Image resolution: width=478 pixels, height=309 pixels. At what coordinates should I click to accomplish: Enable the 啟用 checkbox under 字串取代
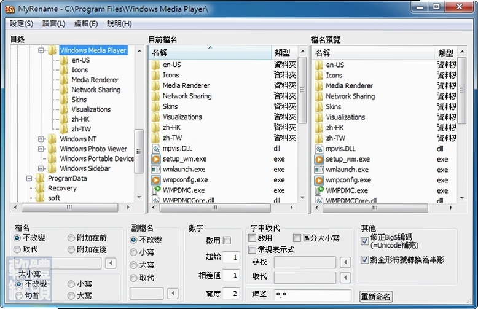(252, 238)
